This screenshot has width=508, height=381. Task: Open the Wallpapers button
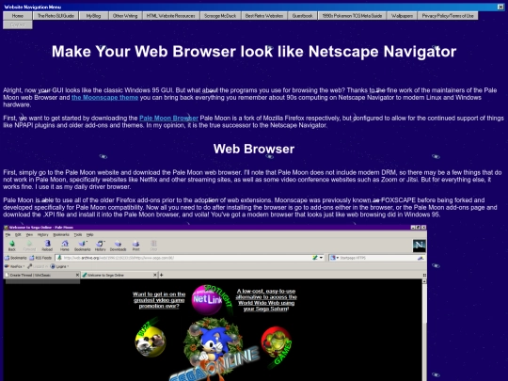point(402,16)
